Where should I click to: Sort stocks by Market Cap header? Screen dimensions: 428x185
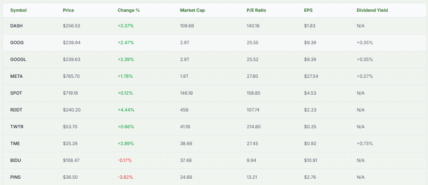(192, 10)
